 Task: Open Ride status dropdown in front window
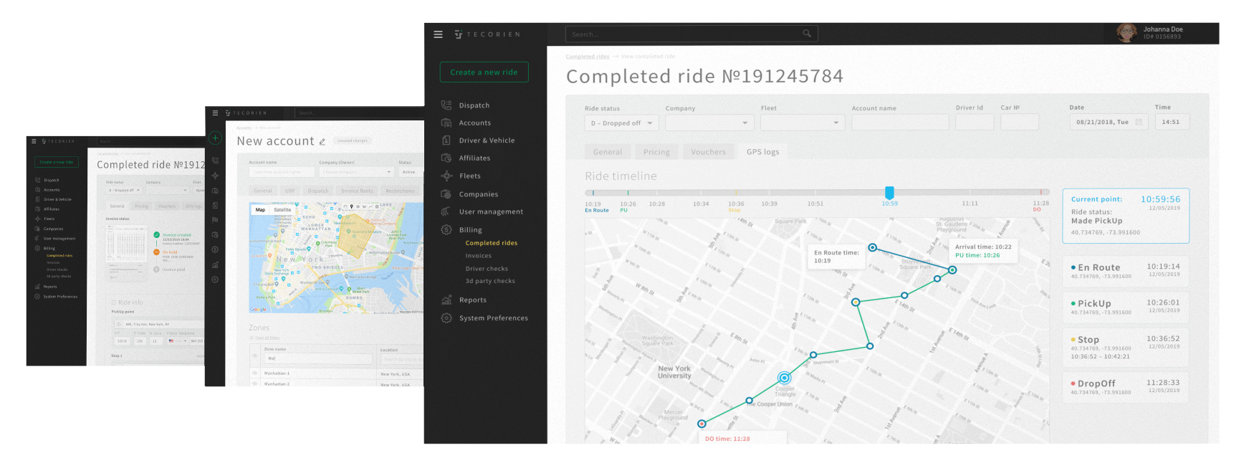(x=622, y=123)
